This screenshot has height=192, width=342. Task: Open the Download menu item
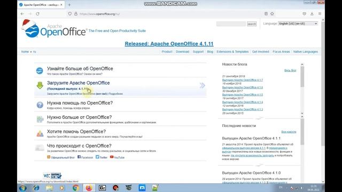pyautogui.click(x=182, y=52)
